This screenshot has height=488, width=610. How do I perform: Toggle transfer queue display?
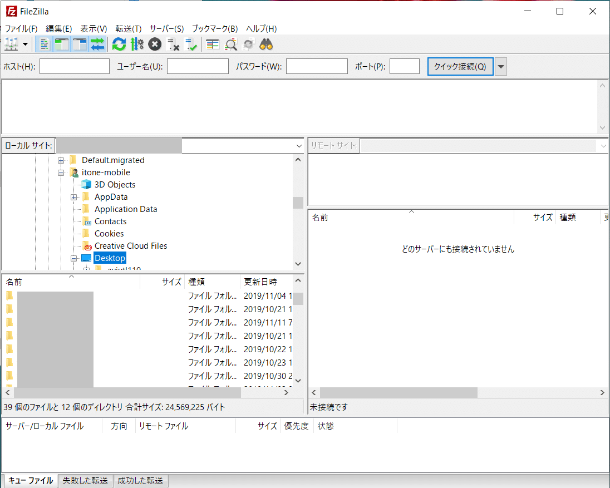tap(97, 45)
